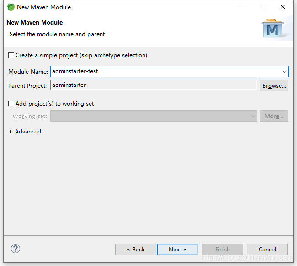Enable Create a simple project checkbox
Screen dimensions: 297x266
tap(11, 55)
